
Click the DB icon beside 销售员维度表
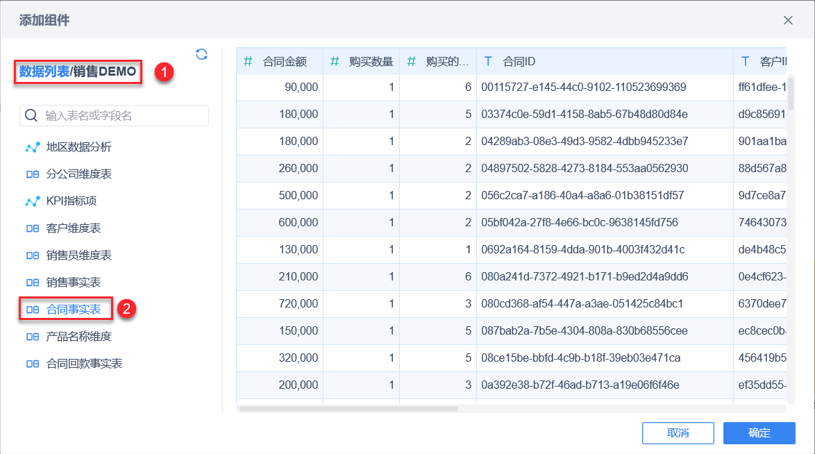(33, 255)
